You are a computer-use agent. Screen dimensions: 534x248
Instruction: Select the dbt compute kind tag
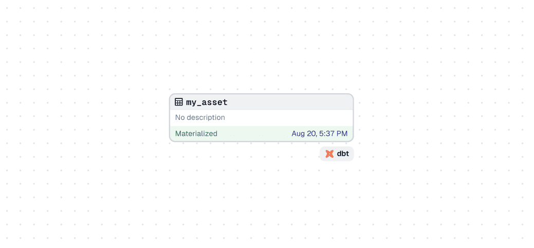pyautogui.click(x=337, y=154)
